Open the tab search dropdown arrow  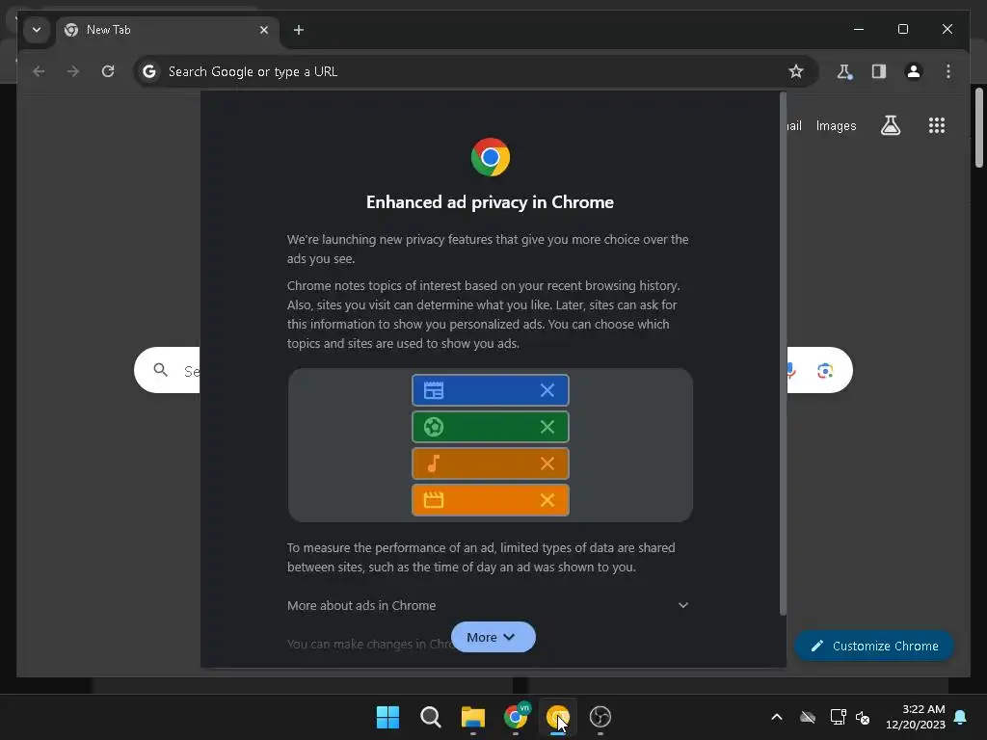[x=37, y=30]
